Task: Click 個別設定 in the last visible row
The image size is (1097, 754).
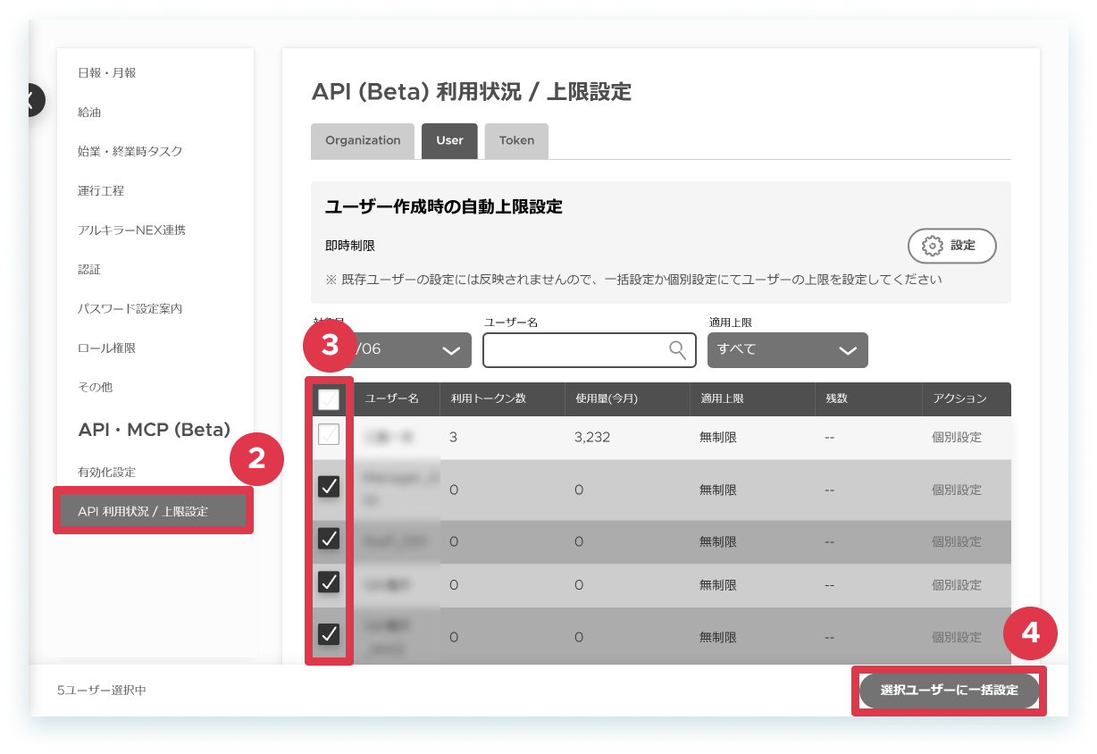Action: click(957, 637)
